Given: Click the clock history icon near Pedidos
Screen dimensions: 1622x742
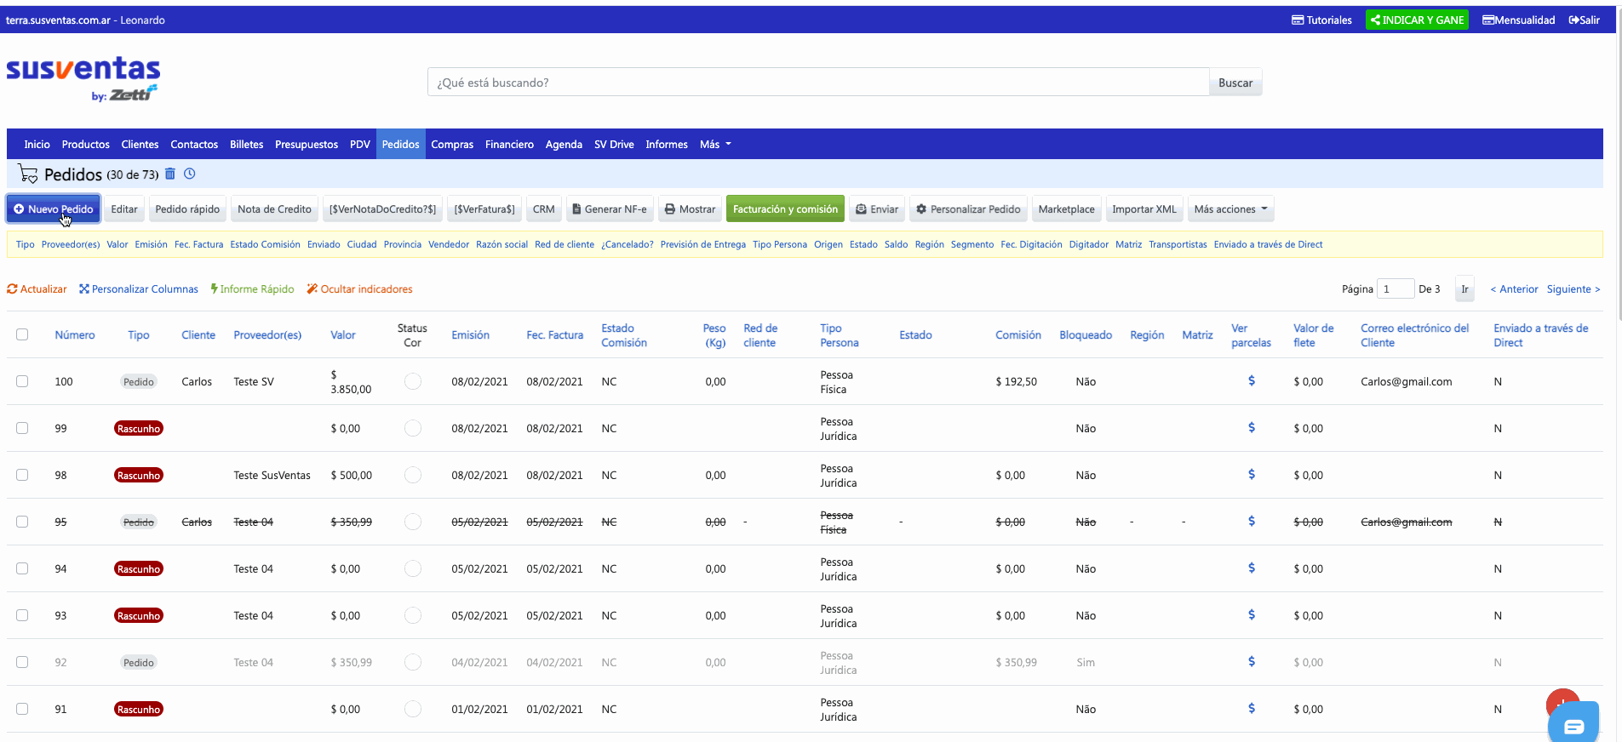Looking at the screenshot, I should [190, 174].
